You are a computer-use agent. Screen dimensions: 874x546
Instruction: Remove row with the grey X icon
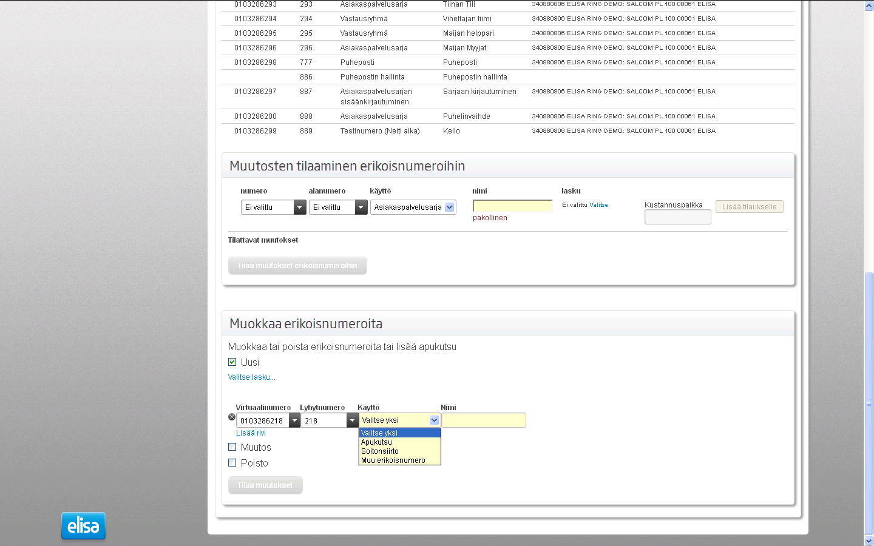click(x=232, y=417)
